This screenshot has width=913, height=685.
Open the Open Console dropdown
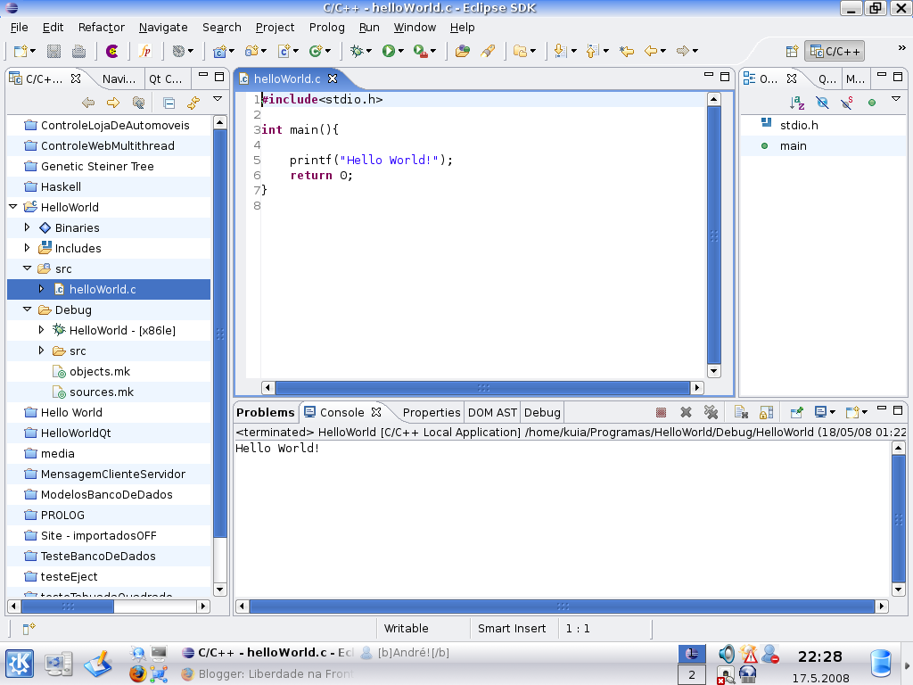click(865, 412)
